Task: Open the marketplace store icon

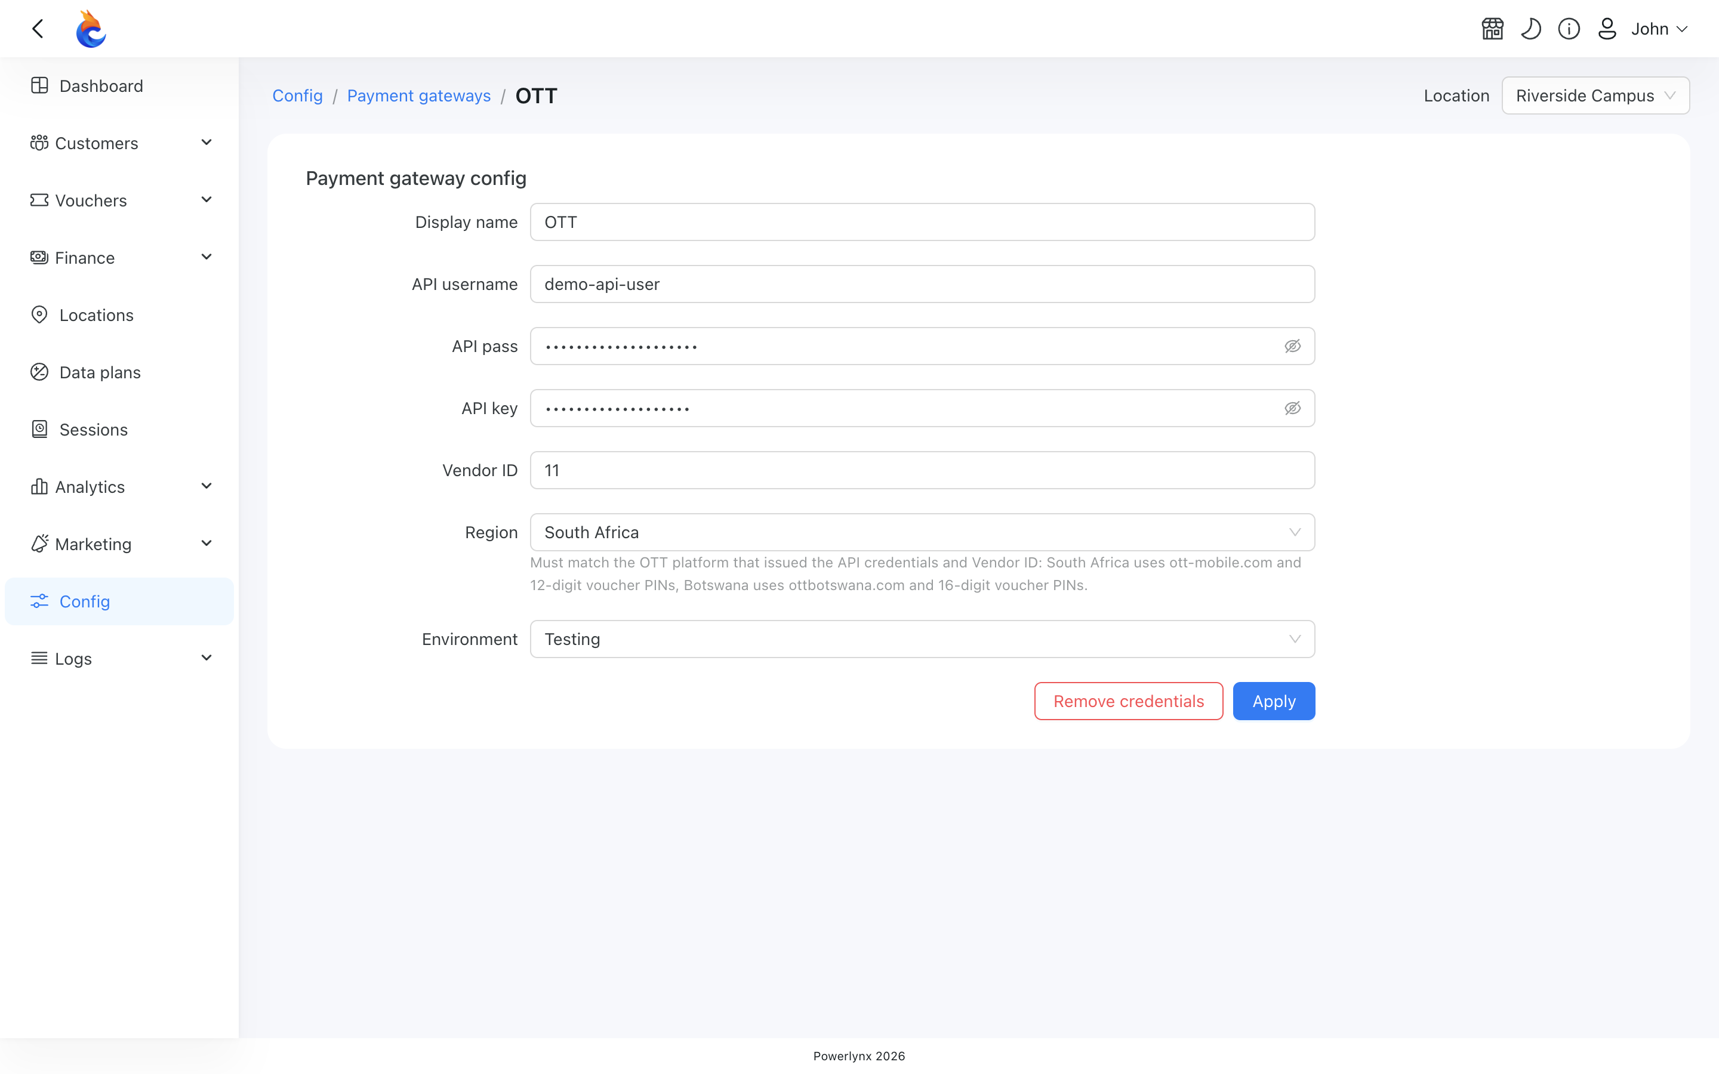Action: [x=1492, y=29]
